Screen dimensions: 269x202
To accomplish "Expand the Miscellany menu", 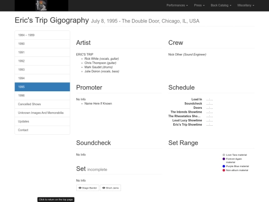I will click(x=246, y=5).
